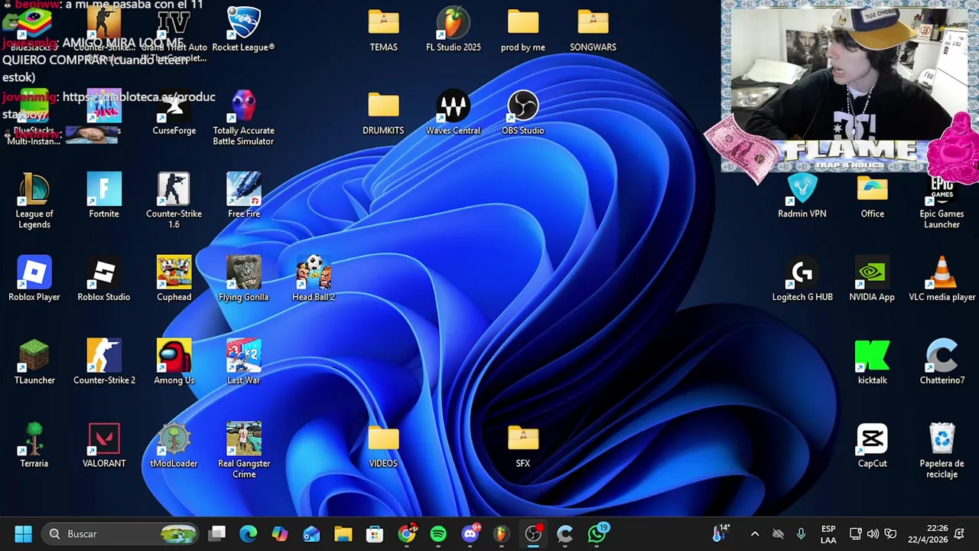Open the kicktalk desktop shortcut
Screen dimensions: 979x551
pyautogui.click(x=872, y=363)
